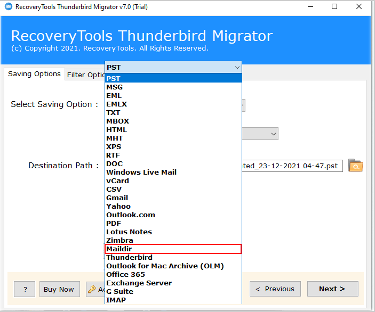This screenshot has height=312, width=375.
Task: Pick Outlook for Mac Archive (OLM)
Action: point(173,266)
